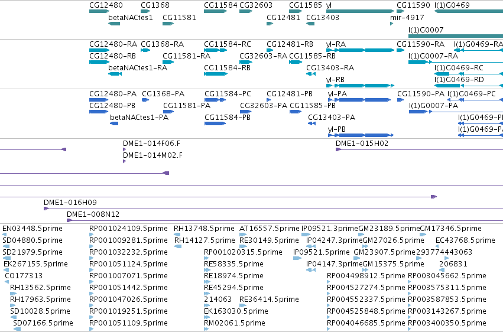Select the l(1)G0007 gene bar
503x332 pixels.
click(x=456, y=36)
